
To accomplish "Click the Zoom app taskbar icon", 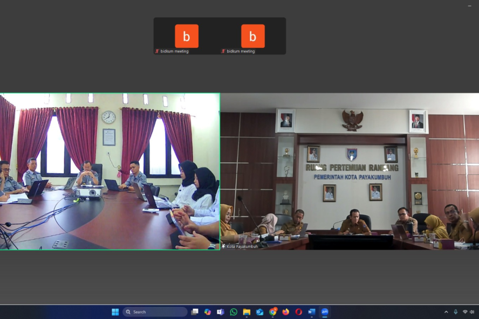I will (325, 312).
